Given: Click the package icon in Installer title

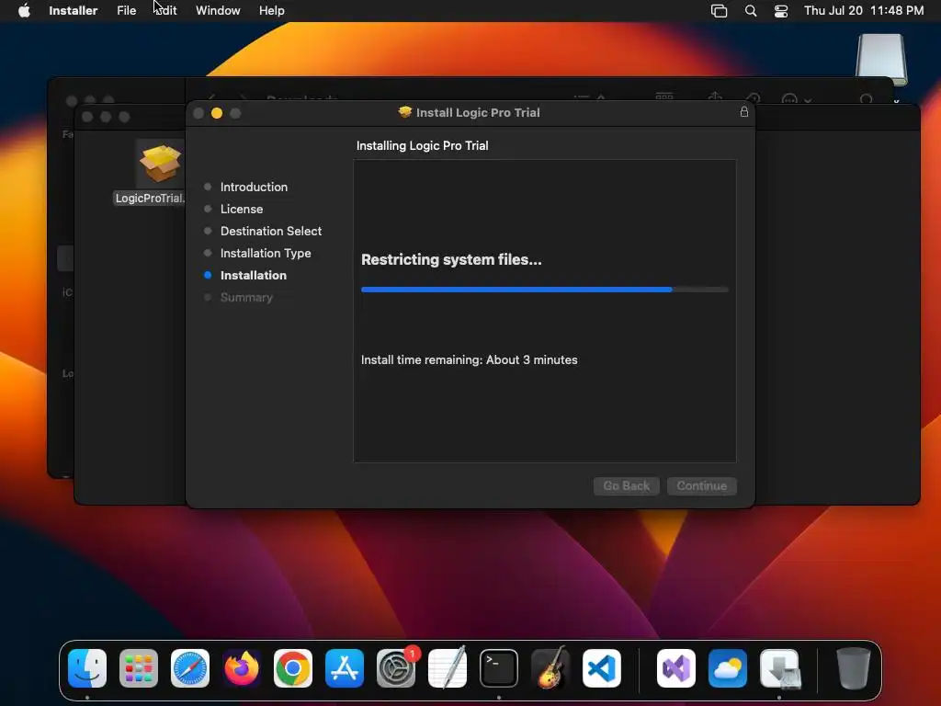Looking at the screenshot, I should 405,112.
